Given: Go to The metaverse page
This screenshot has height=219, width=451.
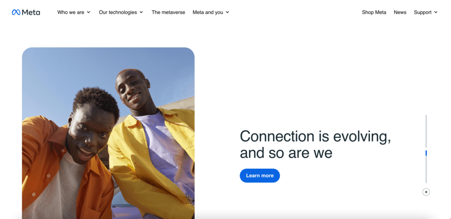Looking at the screenshot, I should [168, 12].
